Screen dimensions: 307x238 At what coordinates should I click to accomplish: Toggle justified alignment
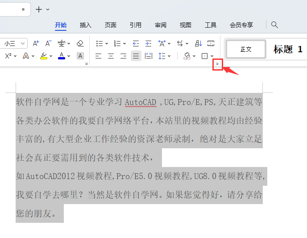(136, 56)
